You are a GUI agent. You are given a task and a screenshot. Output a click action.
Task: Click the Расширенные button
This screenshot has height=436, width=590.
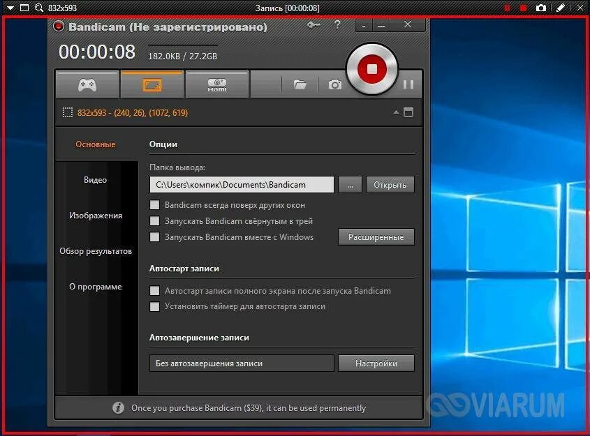click(376, 236)
